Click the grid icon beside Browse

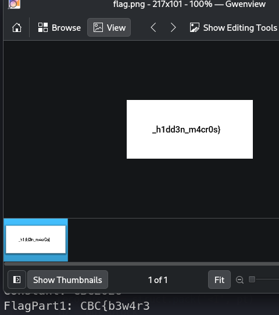pos(43,27)
